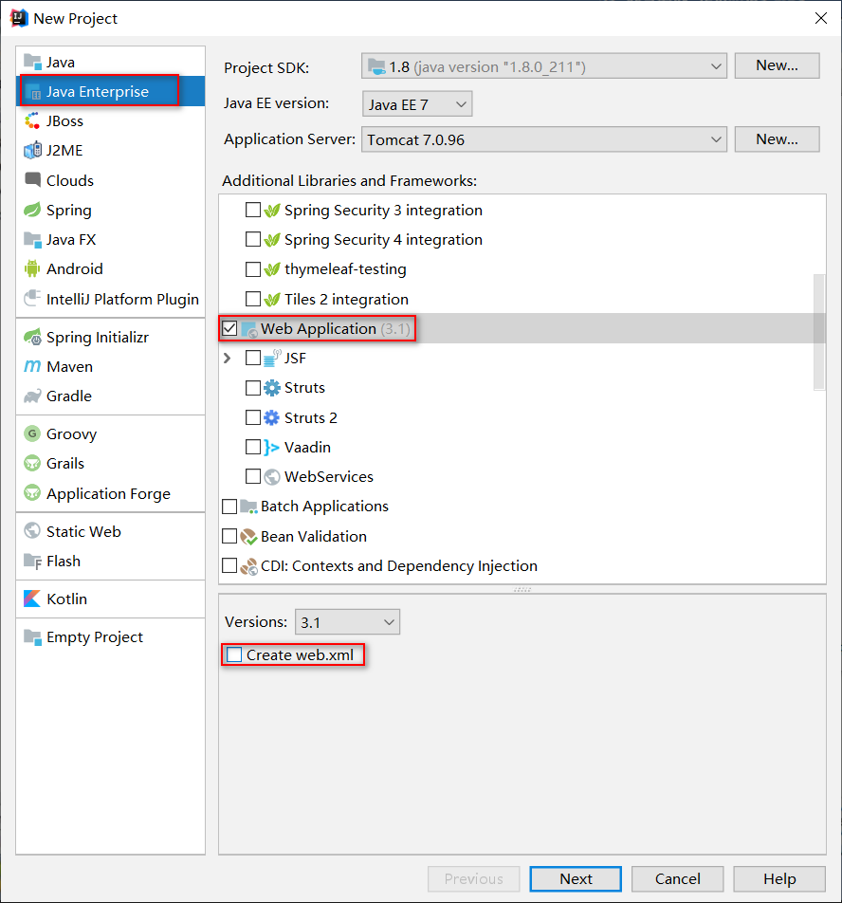The height and width of the screenshot is (903, 842).
Task: Click the Kotlin logo icon
Action: point(32,599)
